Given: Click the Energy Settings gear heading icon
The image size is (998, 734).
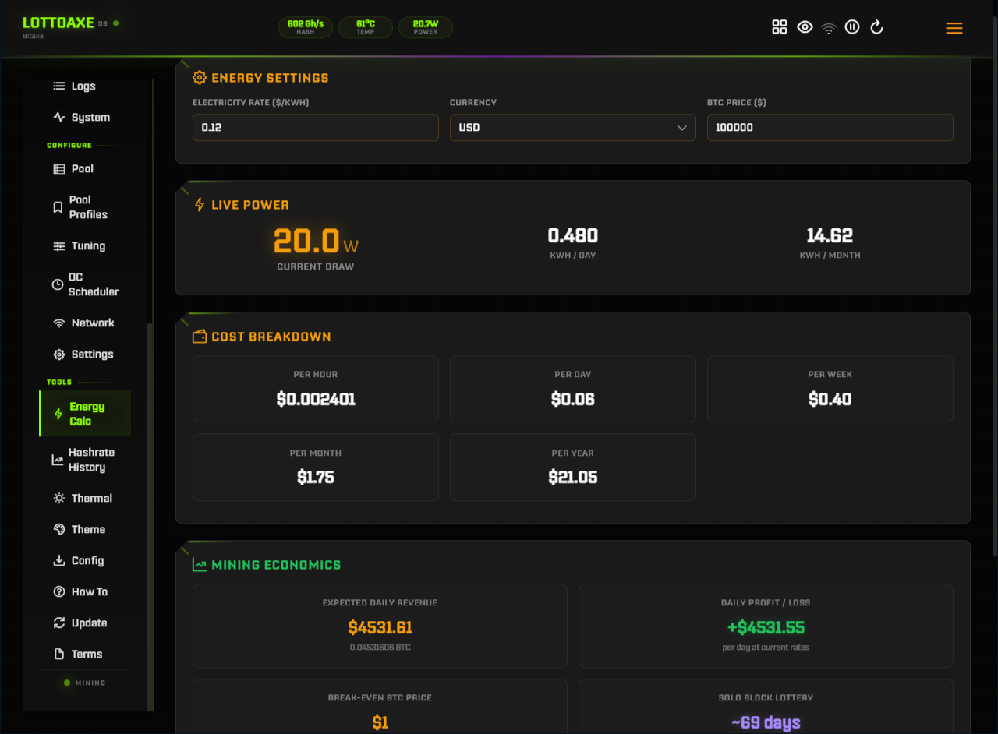Looking at the screenshot, I should pos(200,78).
